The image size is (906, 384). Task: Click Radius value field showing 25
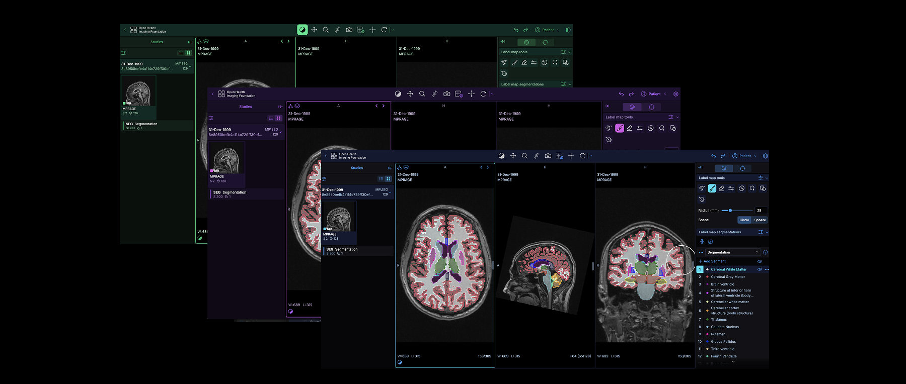coord(761,211)
